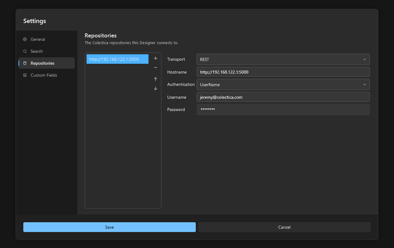Click the remove repository minus icon
Screen dimensions: 394x248
coord(156,67)
